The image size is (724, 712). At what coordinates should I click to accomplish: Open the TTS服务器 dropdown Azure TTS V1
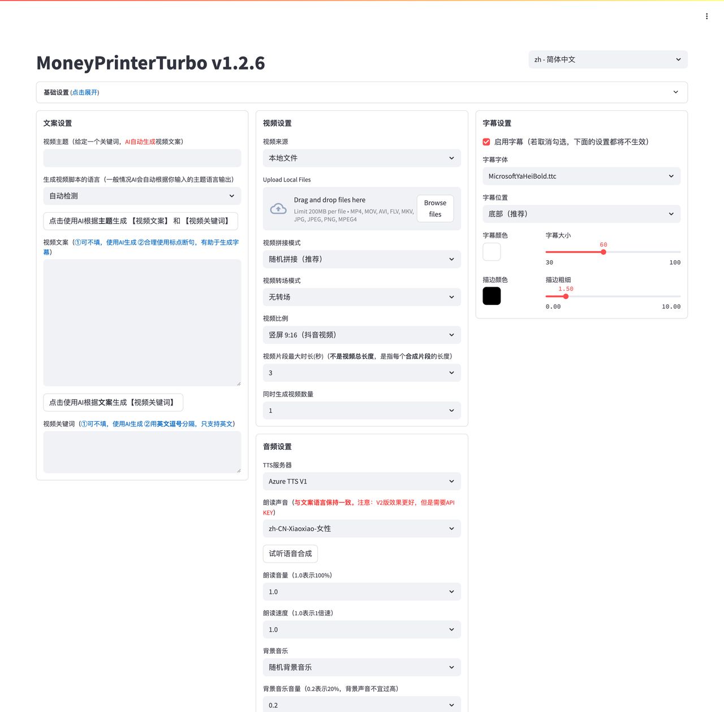[x=361, y=481]
